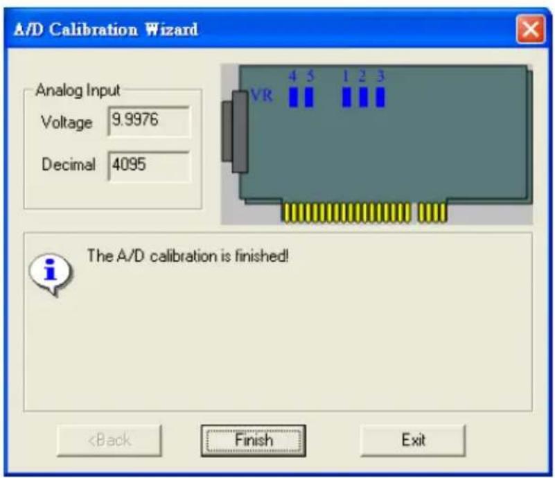This screenshot has width=555, height=478.
Task: Click VR marker 5 on the board
Action: click(309, 97)
